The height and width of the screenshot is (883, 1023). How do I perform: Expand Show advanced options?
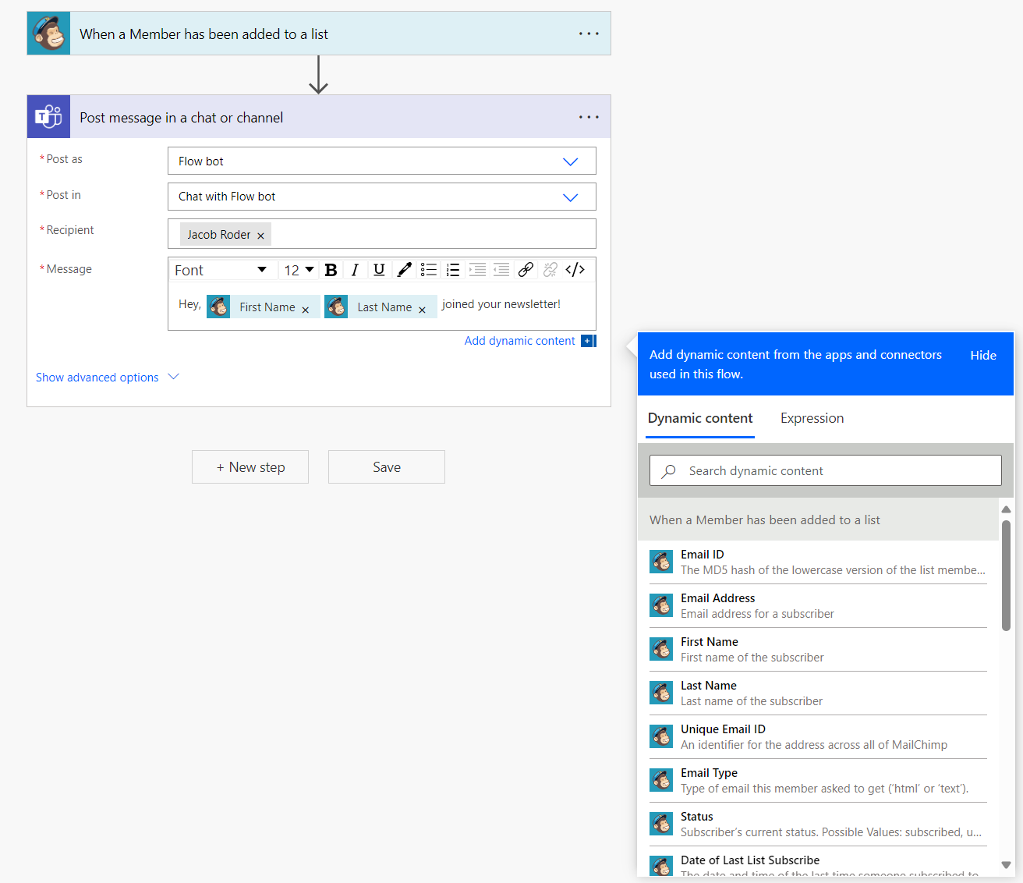pyautogui.click(x=108, y=378)
